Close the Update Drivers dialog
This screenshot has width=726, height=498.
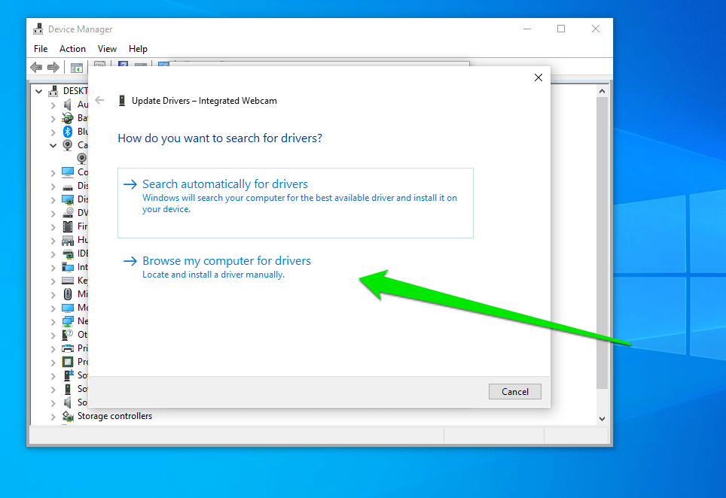[x=538, y=77]
